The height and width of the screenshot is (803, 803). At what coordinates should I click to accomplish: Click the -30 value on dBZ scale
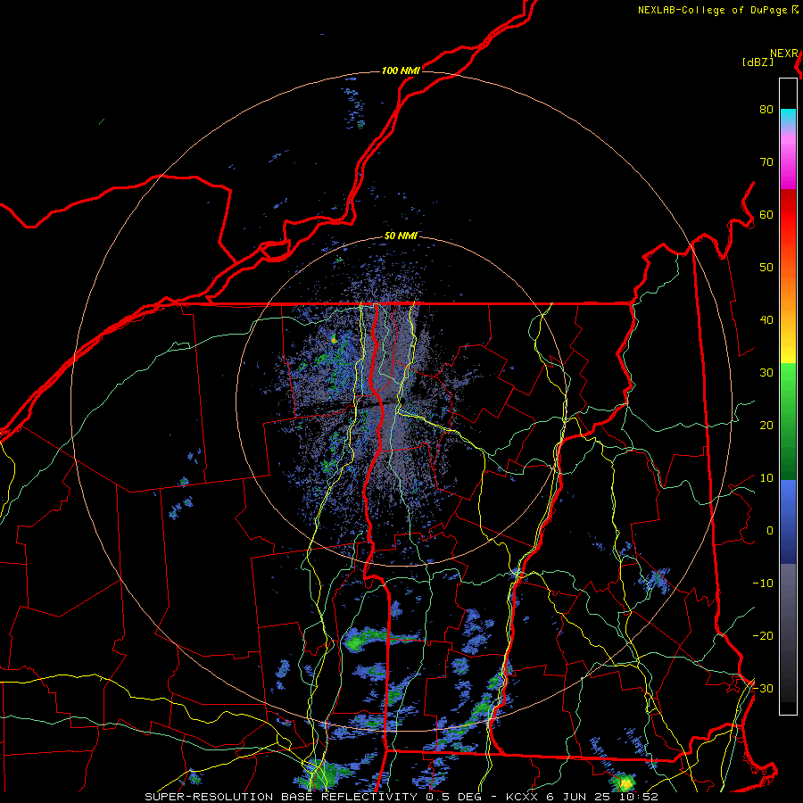click(763, 688)
